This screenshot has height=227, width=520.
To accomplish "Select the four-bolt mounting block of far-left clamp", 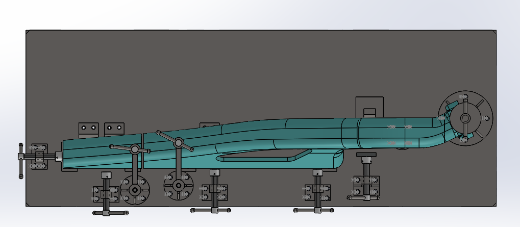I will click(39, 157).
